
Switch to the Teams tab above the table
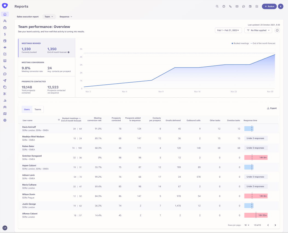point(38,109)
